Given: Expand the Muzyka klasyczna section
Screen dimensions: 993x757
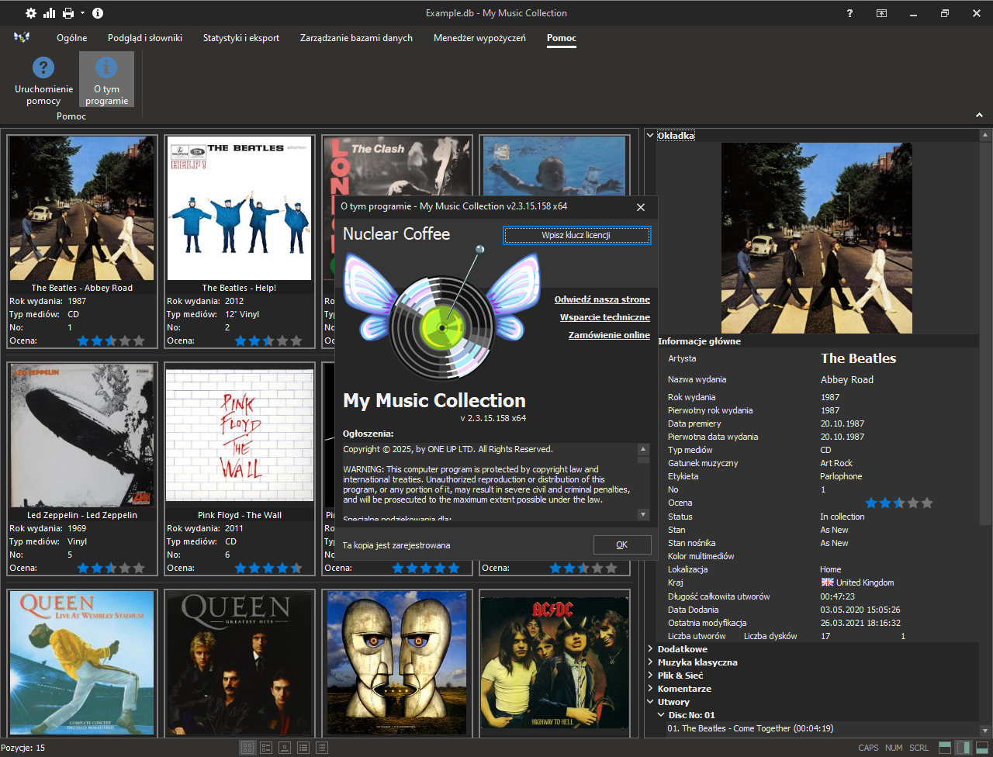Looking at the screenshot, I should click(x=650, y=662).
